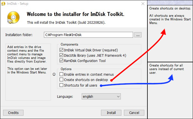193x119 pixels.
Task: Click 'Create shortcuts on desktop.' tooltip text at right
Action: [170, 8]
